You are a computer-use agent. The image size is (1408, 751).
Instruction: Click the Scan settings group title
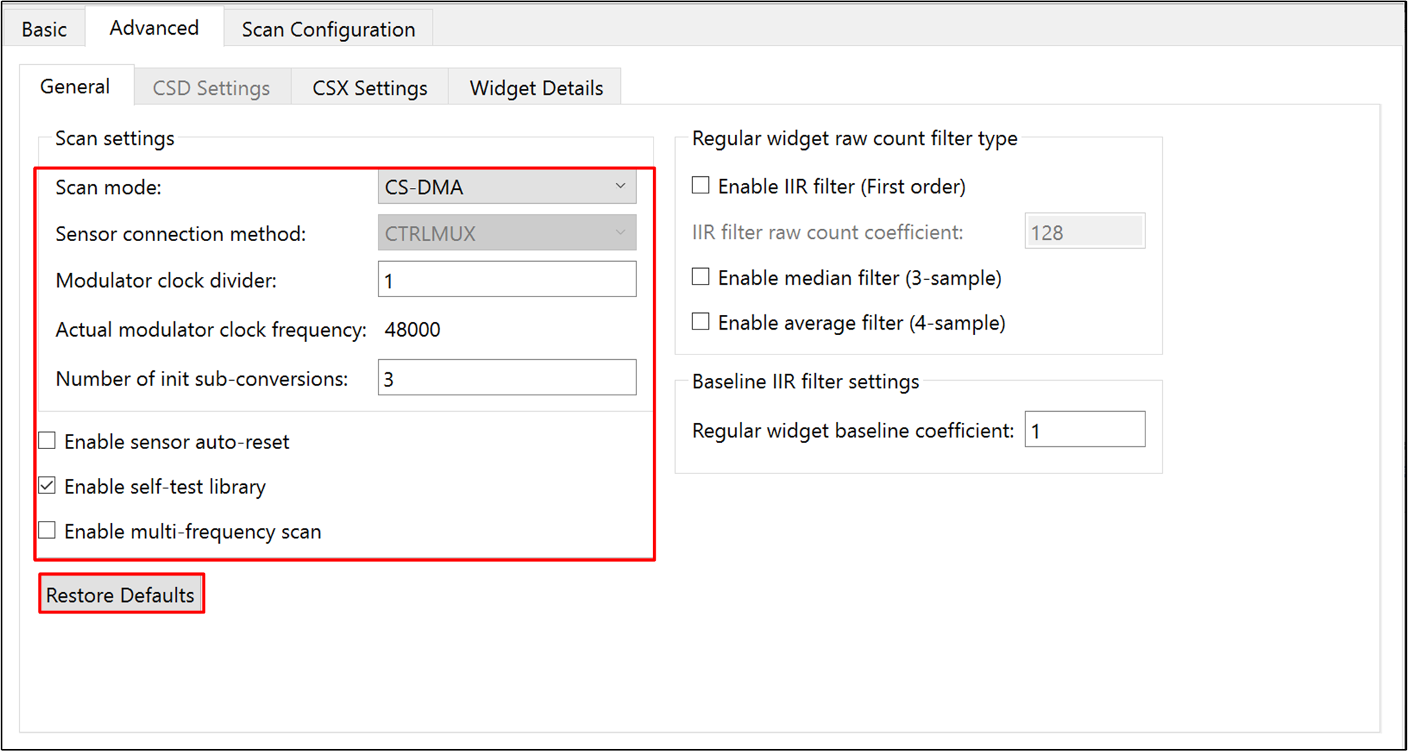115,138
